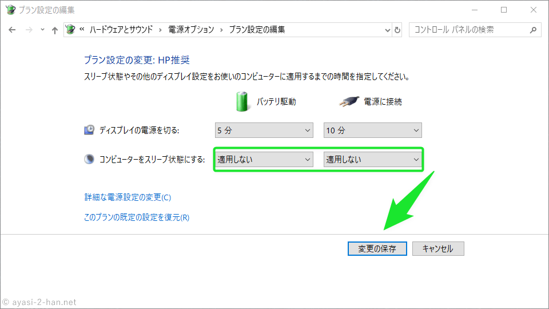Open the address bar history dropdown arrow
549x309 pixels.
[386, 30]
